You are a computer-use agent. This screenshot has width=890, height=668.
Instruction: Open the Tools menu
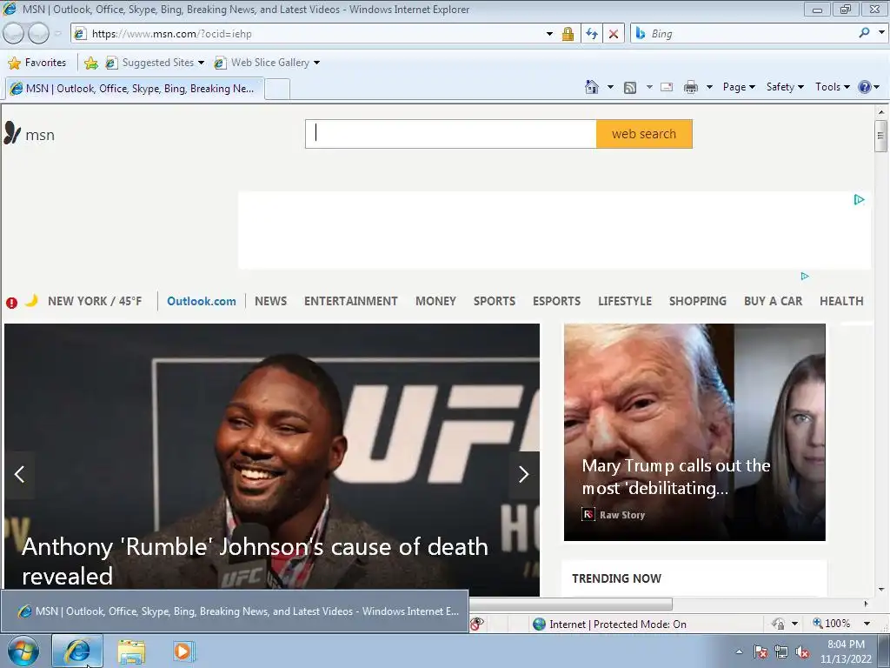pyautogui.click(x=832, y=87)
